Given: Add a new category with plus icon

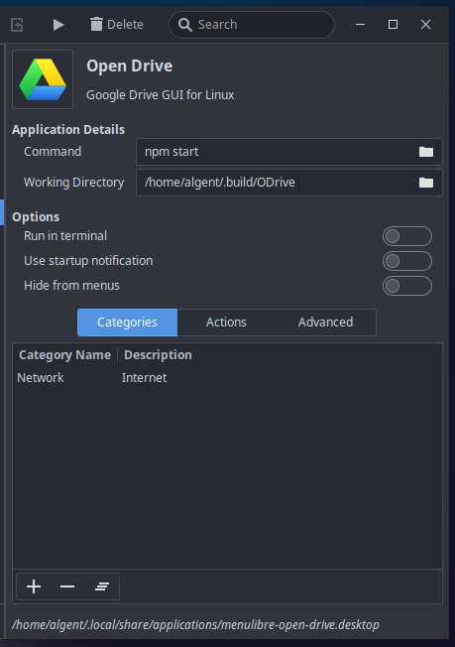Looking at the screenshot, I should point(34,586).
